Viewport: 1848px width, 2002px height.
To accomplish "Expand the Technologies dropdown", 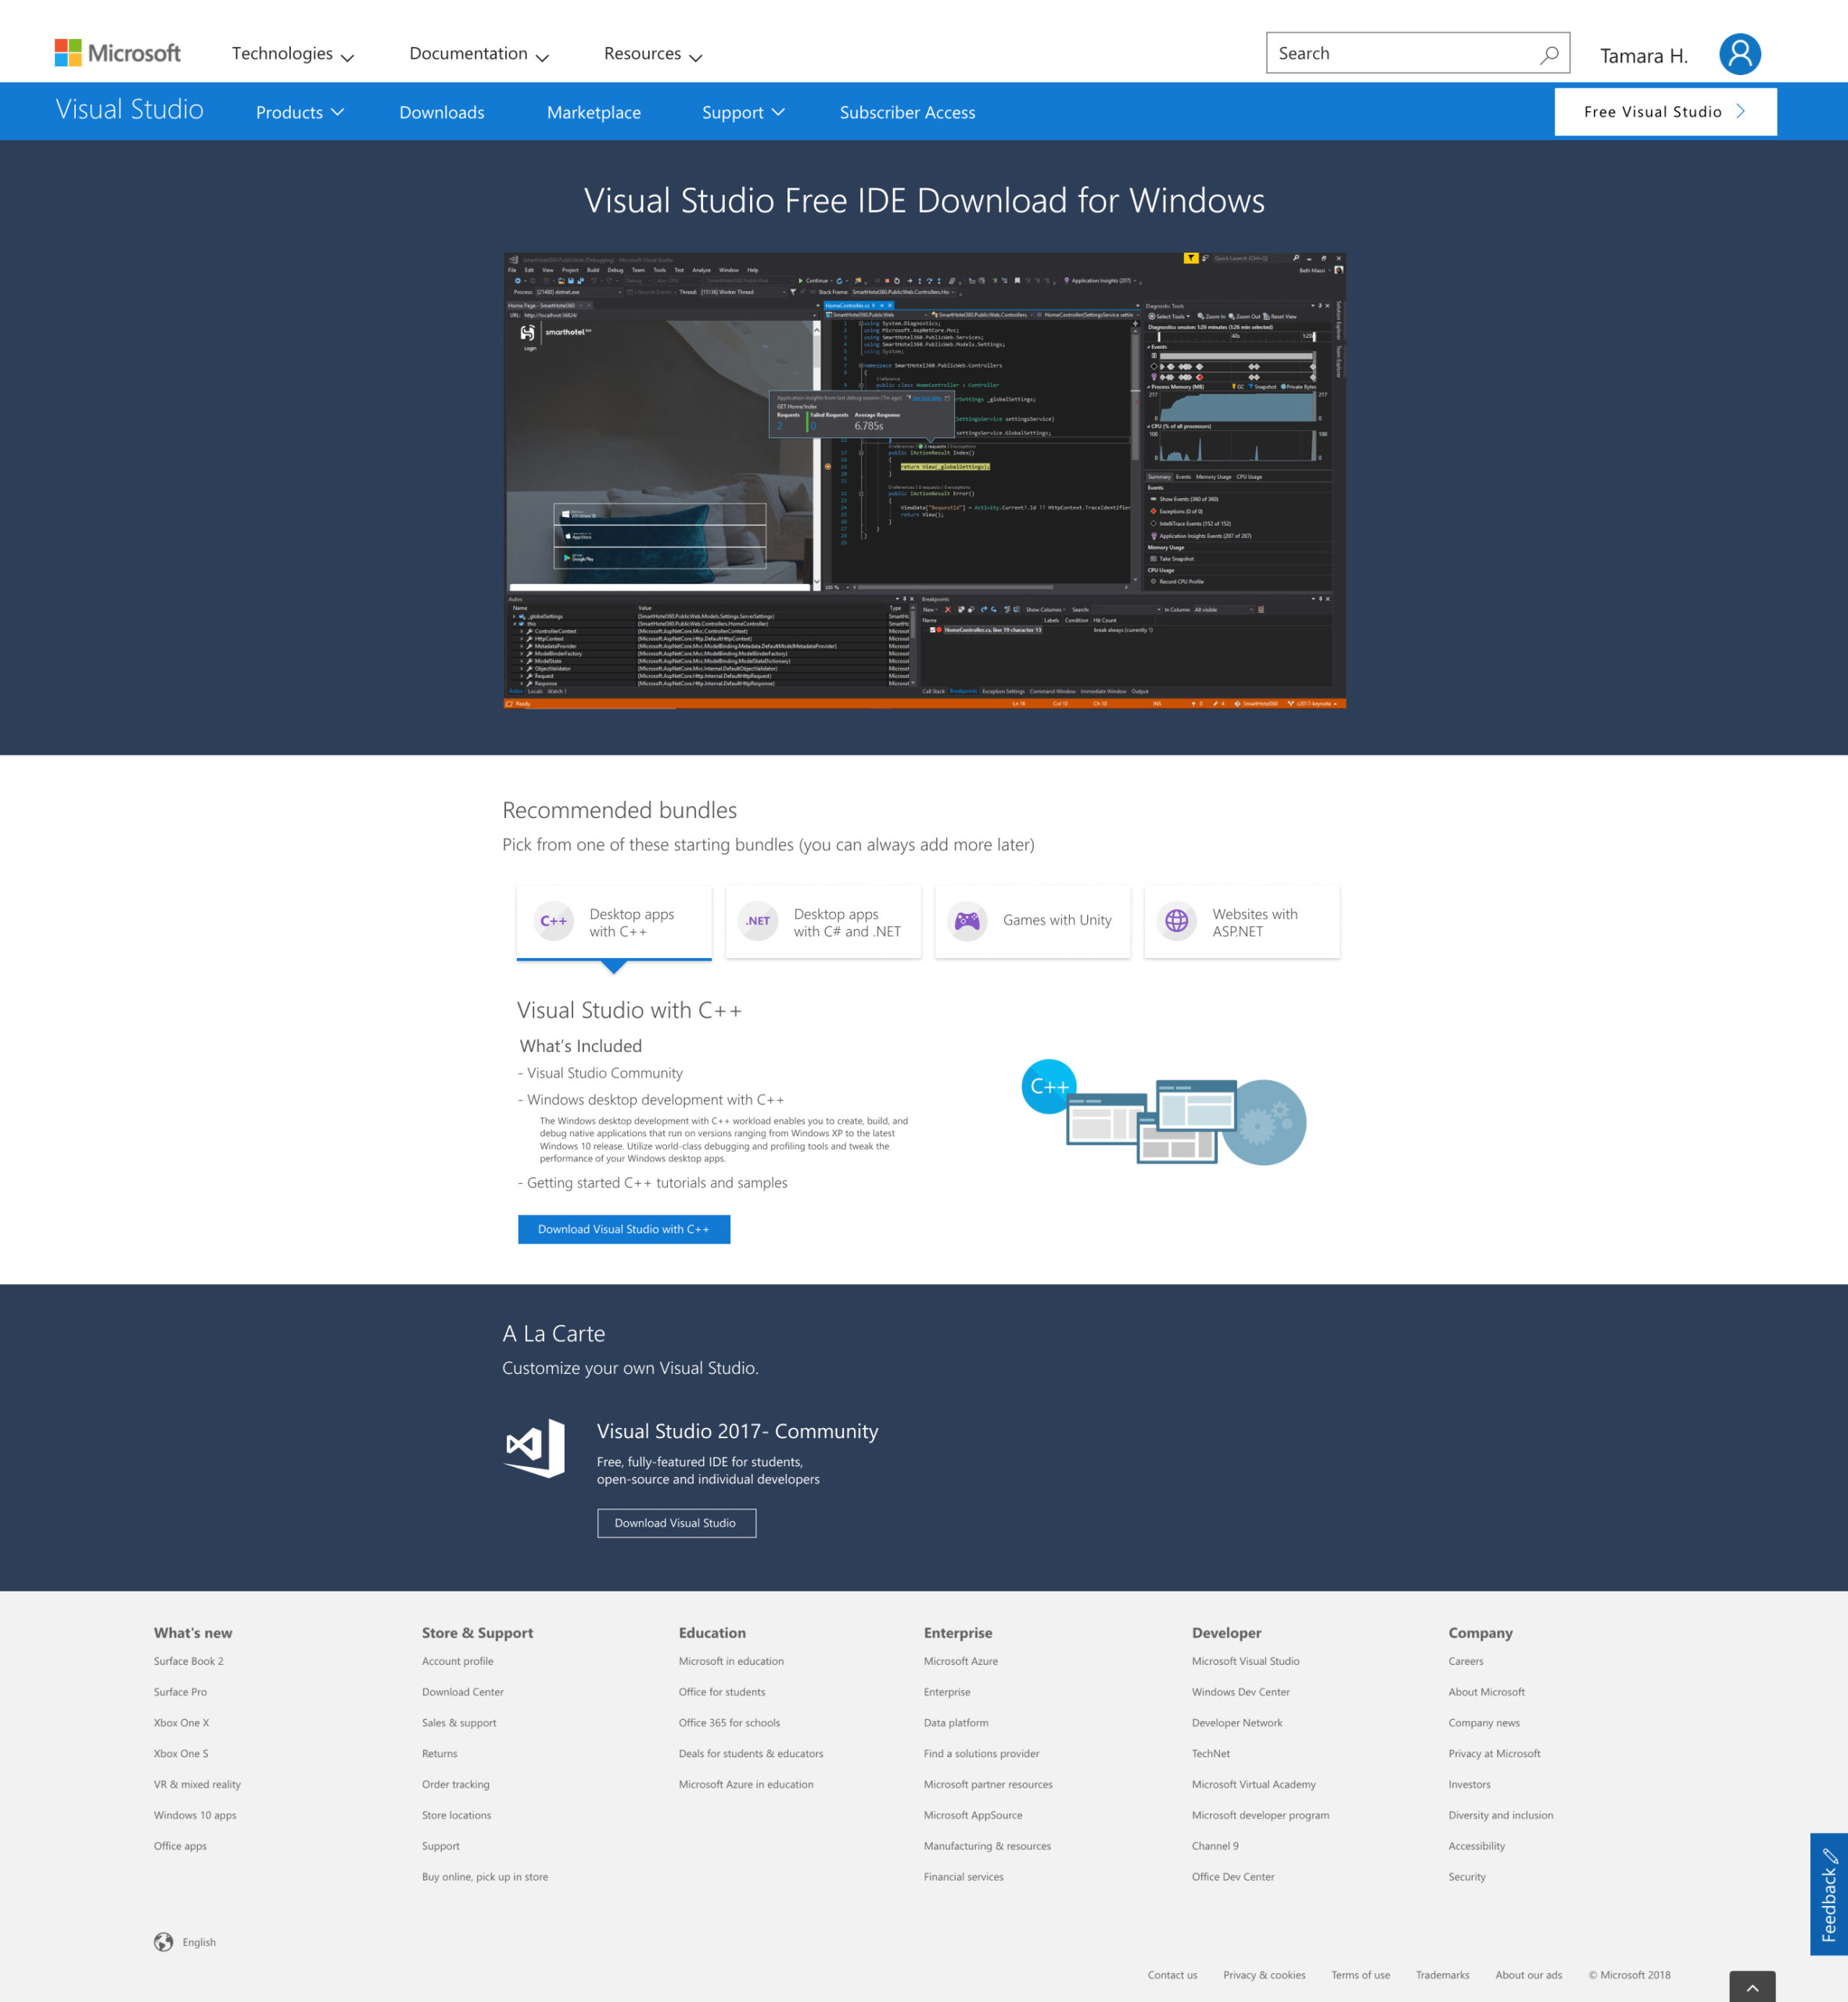I will click(293, 54).
